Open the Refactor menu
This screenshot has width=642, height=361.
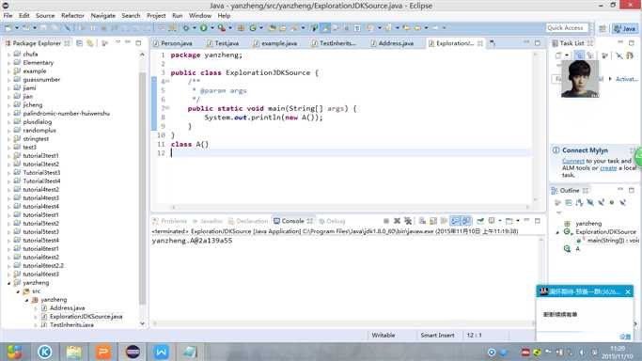tap(72, 16)
